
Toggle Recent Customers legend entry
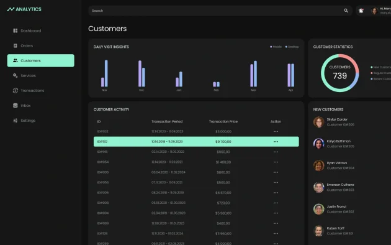(x=381, y=79)
